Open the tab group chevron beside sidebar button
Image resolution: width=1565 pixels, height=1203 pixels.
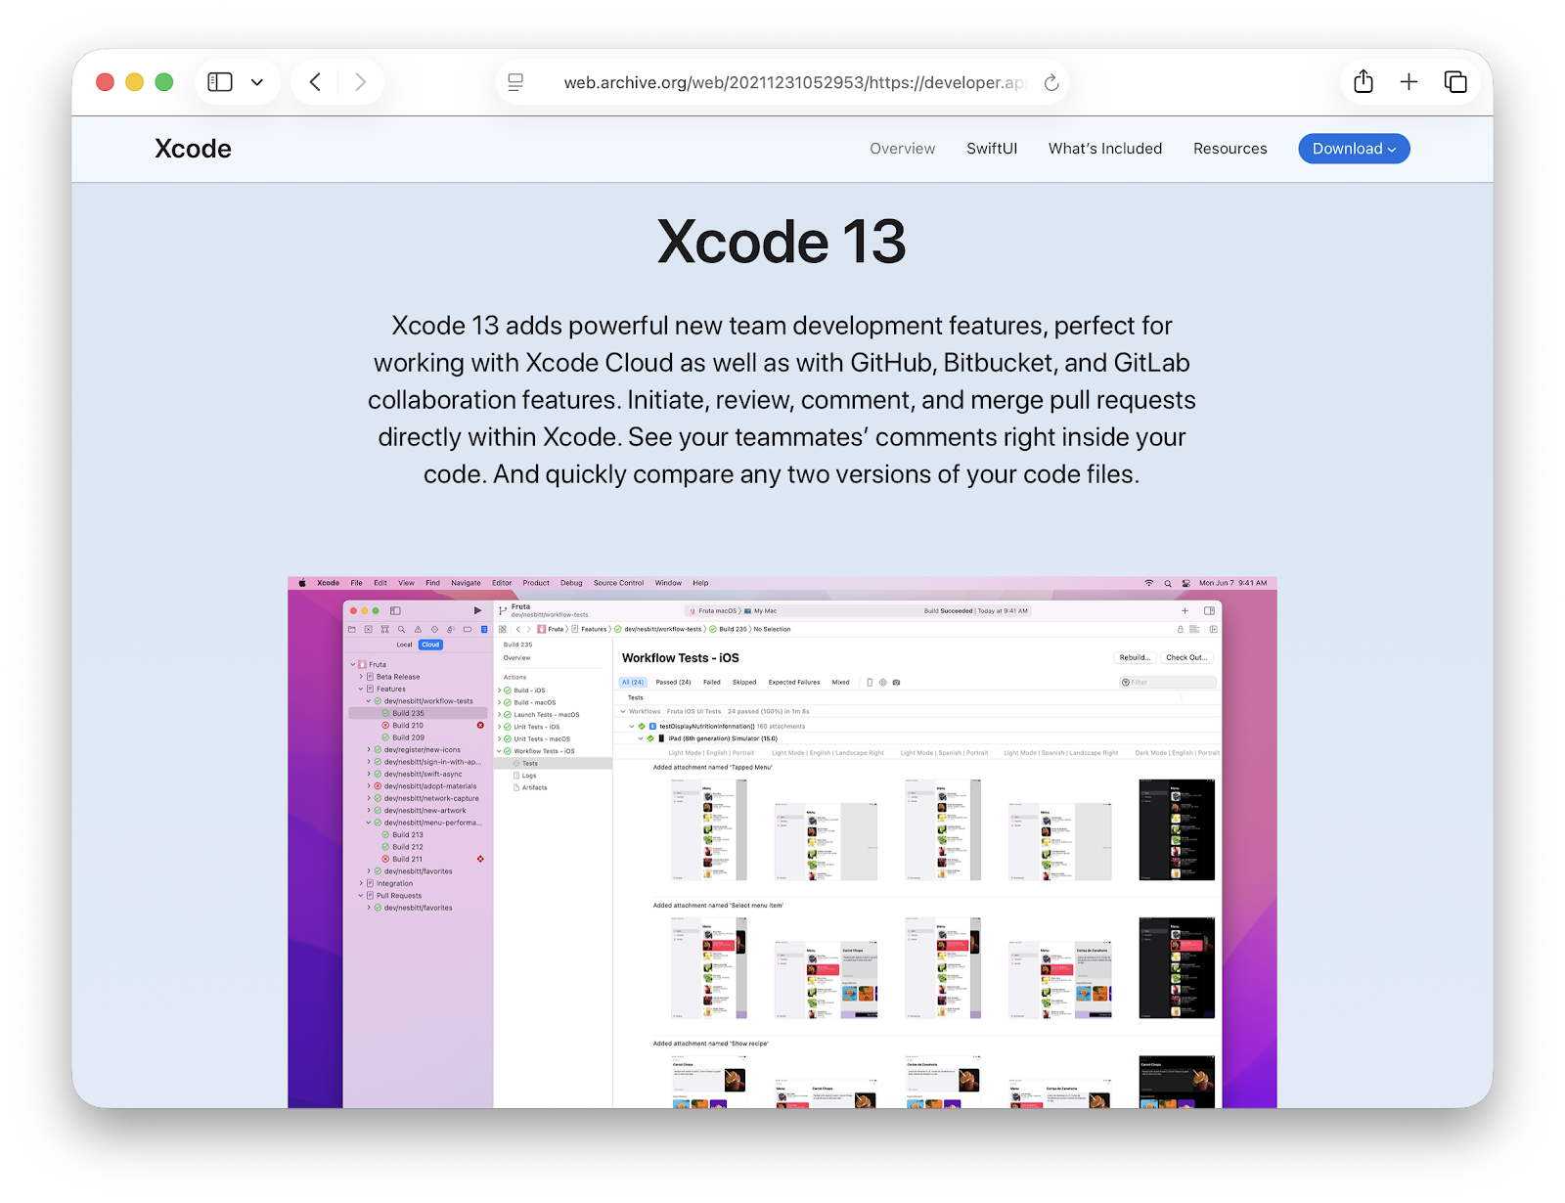(x=257, y=82)
